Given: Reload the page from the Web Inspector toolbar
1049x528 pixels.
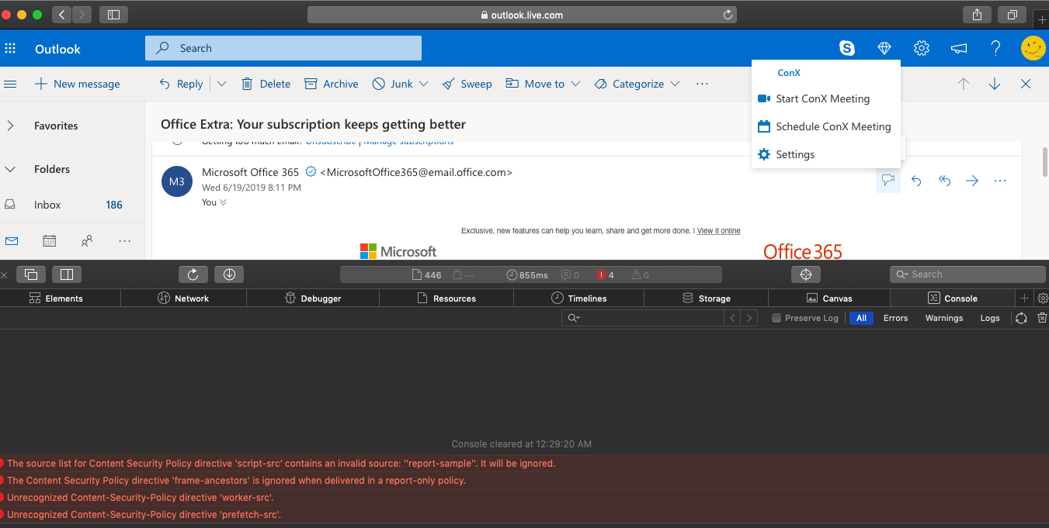Looking at the screenshot, I should pos(193,274).
